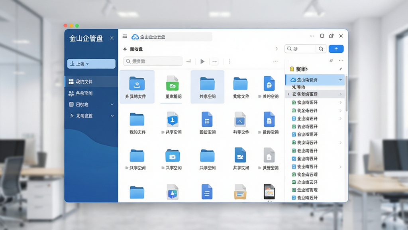Focus the file search box in toolbar
Screen dimensions: 408x230
153,61
